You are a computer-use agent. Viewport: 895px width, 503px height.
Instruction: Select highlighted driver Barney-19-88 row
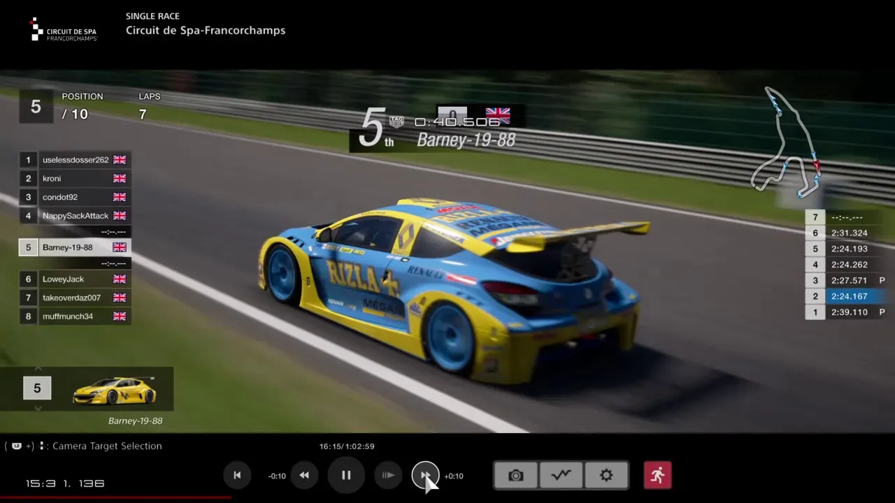[x=75, y=247]
